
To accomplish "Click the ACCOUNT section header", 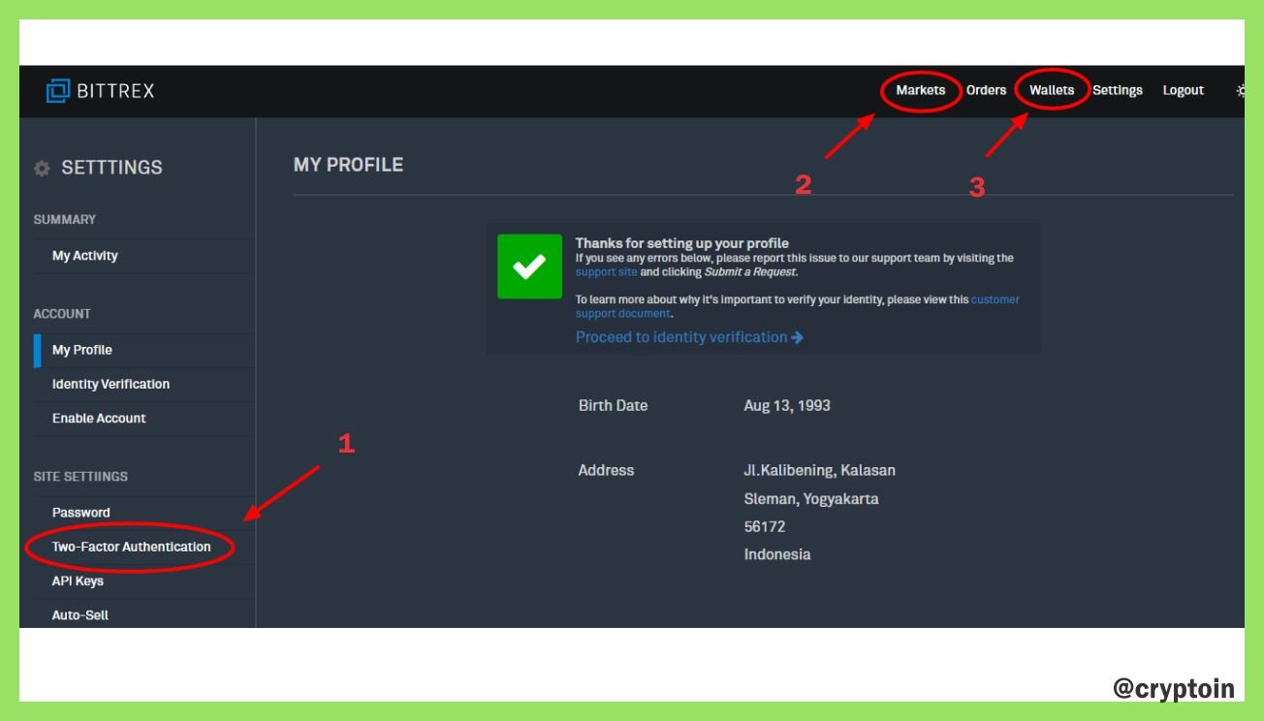I will pyautogui.click(x=62, y=314).
